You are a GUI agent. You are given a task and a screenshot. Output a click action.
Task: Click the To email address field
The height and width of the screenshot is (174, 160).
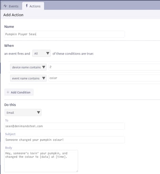coord(64,126)
